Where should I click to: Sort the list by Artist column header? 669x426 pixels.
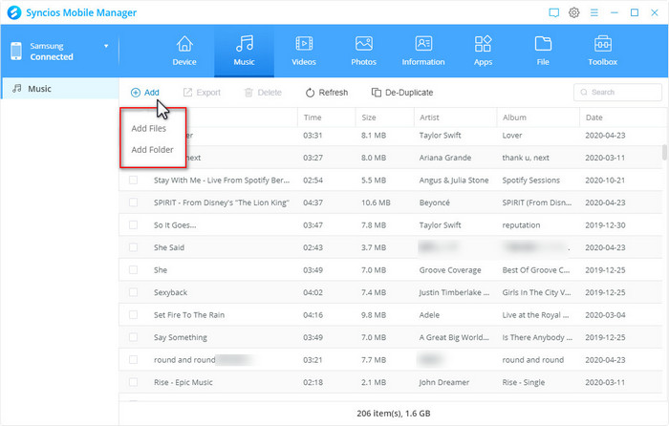click(x=430, y=117)
